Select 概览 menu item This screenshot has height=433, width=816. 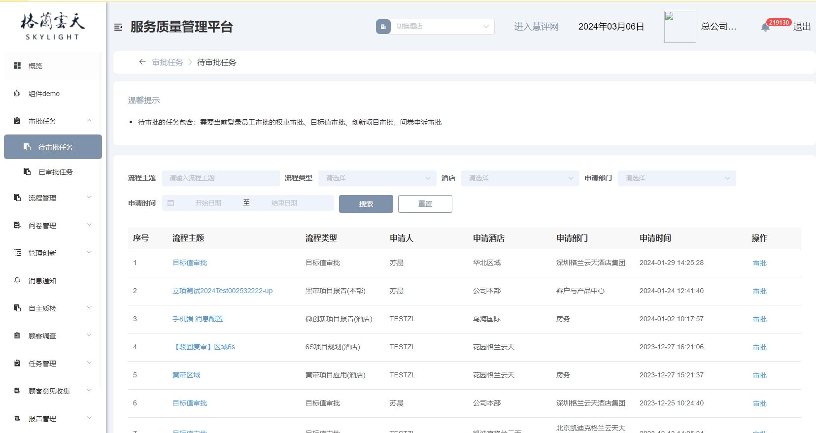coord(53,66)
